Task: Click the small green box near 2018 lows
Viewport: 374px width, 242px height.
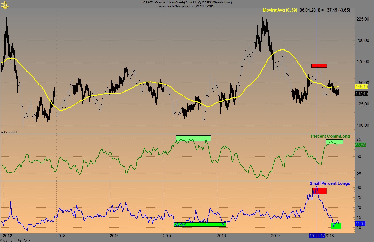Action: click(336, 226)
